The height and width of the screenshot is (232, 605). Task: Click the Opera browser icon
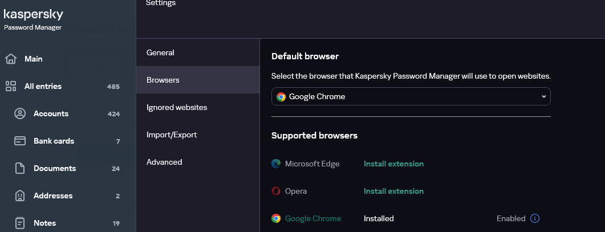tap(276, 191)
